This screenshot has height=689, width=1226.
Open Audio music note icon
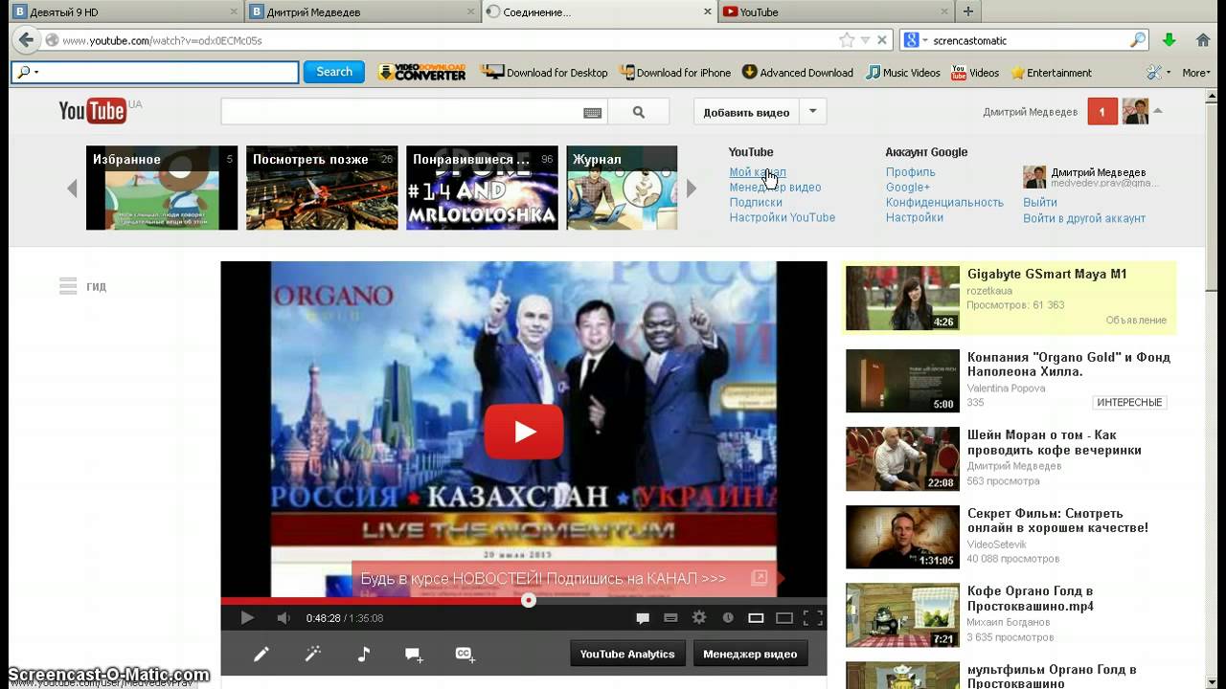coord(363,655)
